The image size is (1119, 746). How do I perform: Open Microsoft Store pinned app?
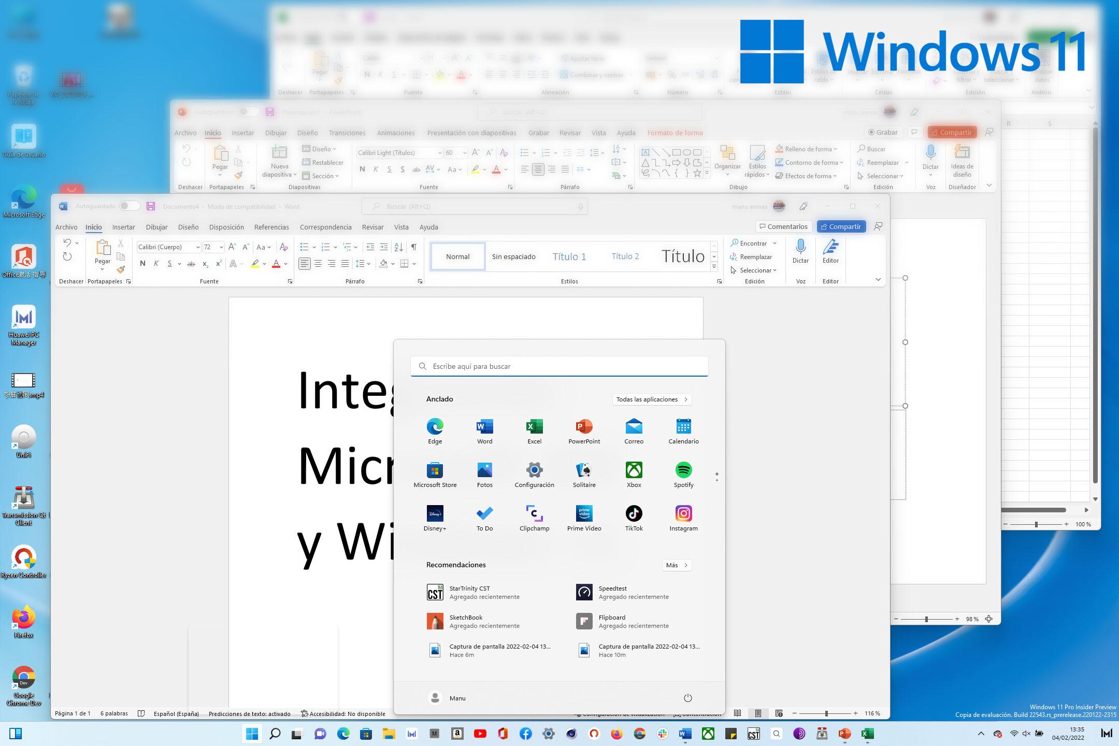(x=435, y=475)
